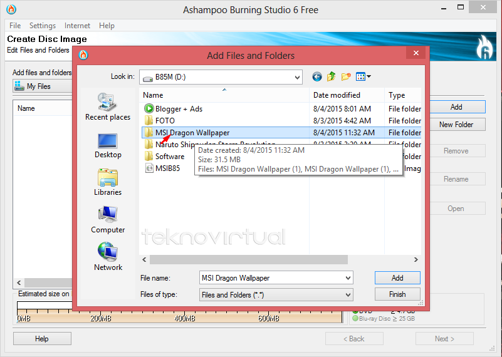Click the file list scroll right arrow
This screenshot has height=357, width=502.
pos(416,259)
